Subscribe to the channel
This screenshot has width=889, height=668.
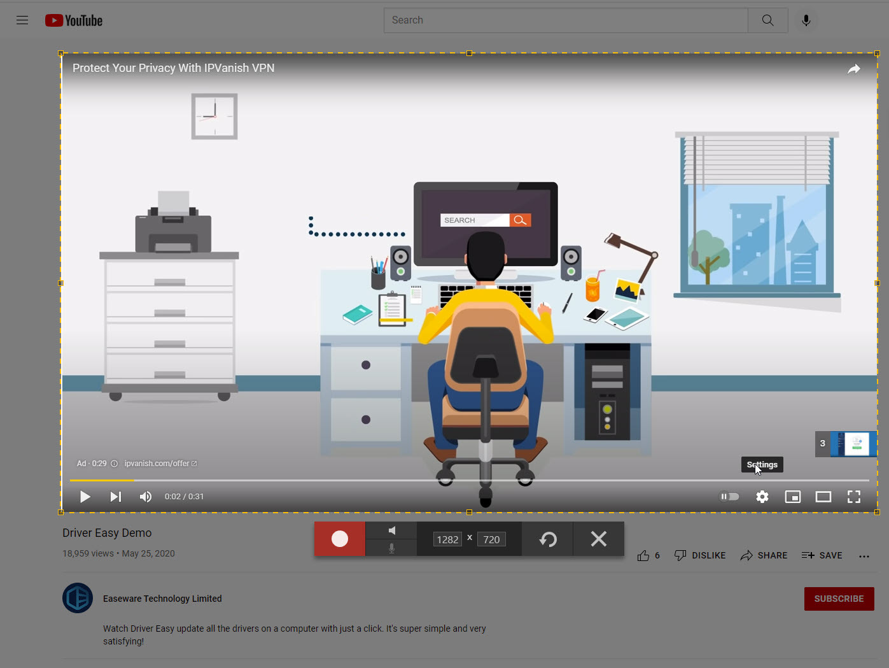(x=839, y=599)
